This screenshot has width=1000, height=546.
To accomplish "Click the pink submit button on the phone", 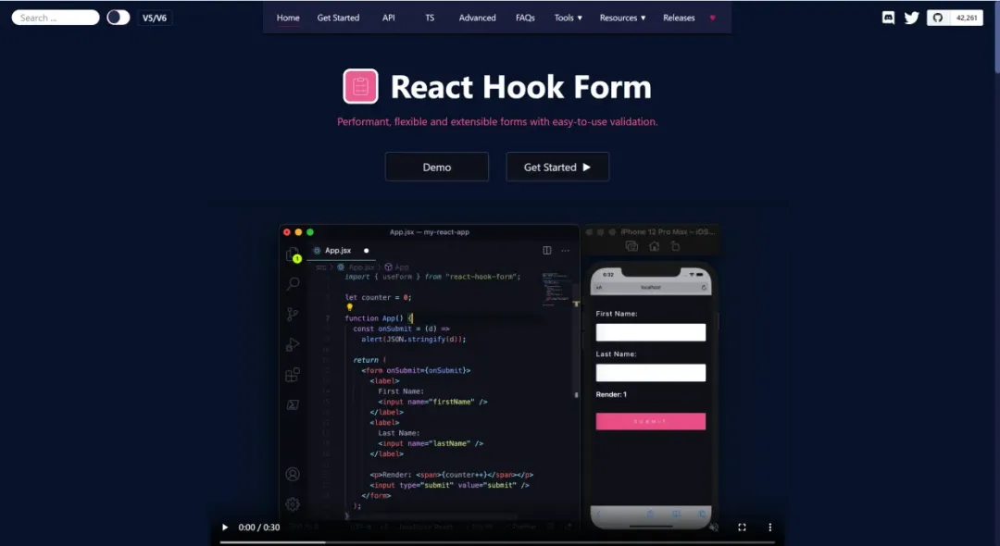I will [651, 421].
